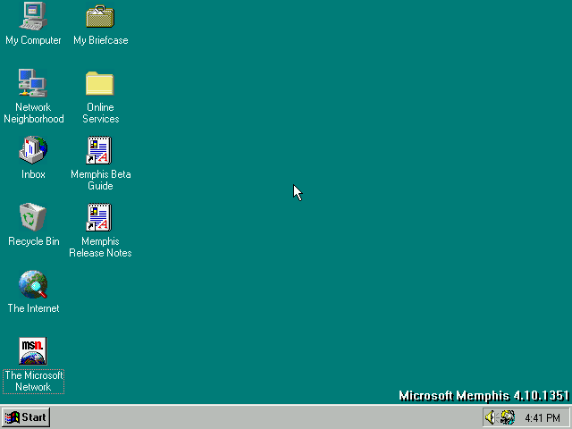This screenshot has height=429, width=572.
Task: Click the 4:41 PM taskbar clock
Action: click(x=543, y=417)
